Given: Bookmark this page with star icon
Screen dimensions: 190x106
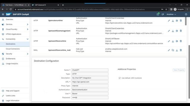Looking at the screenshot, I should click(166, 9).
